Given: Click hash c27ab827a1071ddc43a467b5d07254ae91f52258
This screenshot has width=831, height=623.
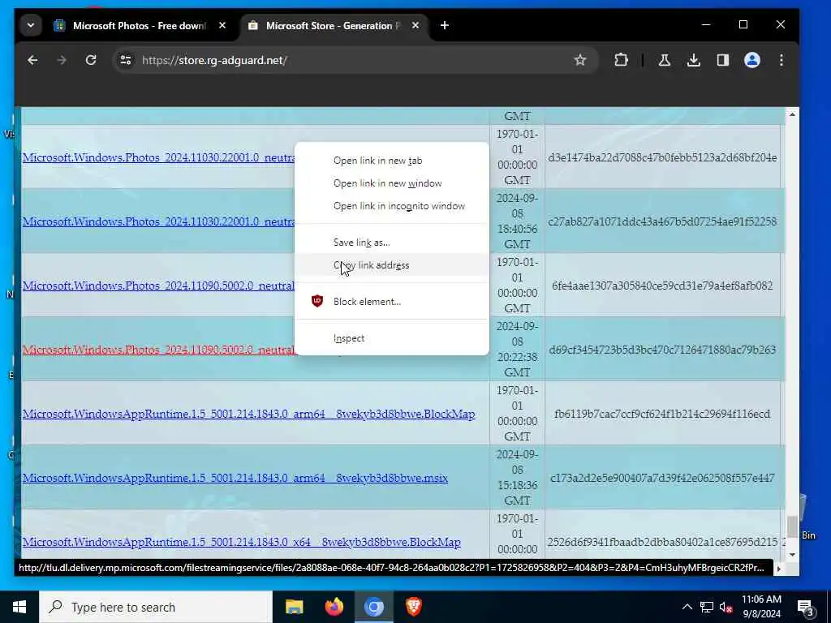Looking at the screenshot, I should (662, 221).
